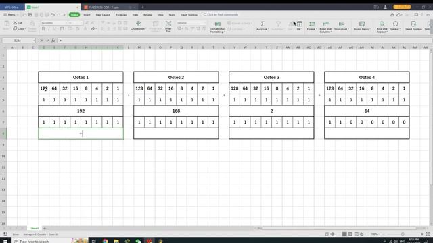The image size is (433, 243).
Task: Open Rows and Columns menu
Action: click(x=325, y=27)
